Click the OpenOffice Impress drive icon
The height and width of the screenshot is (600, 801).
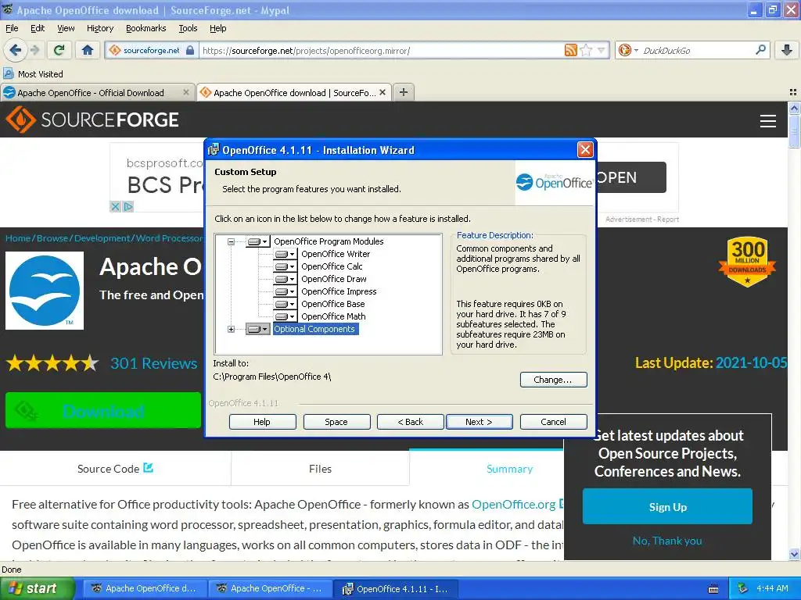pos(285,291)
